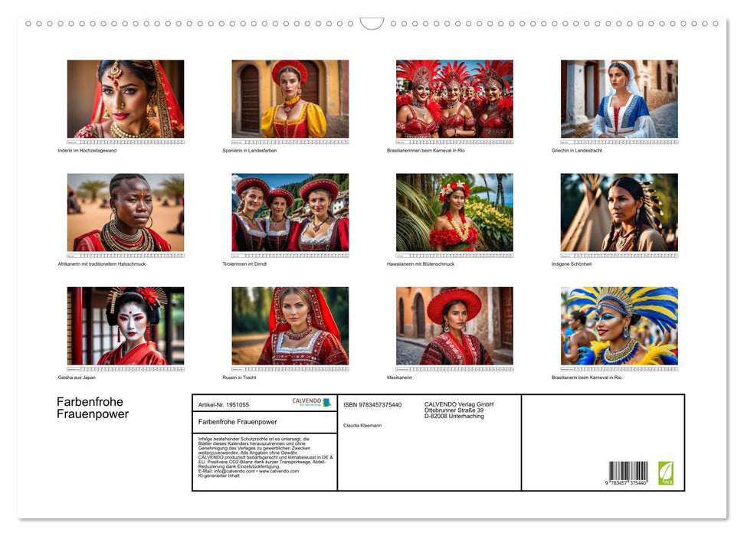Select the Tirolerinnen im Dirndl picture
This screenshot has width=744, height=536.
click(x=290, y=212)
